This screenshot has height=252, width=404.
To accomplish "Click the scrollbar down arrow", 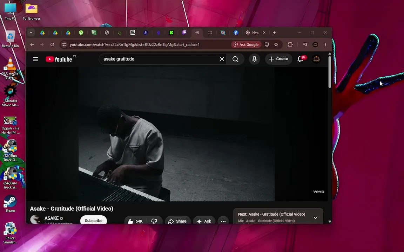I will coord(330,222).
